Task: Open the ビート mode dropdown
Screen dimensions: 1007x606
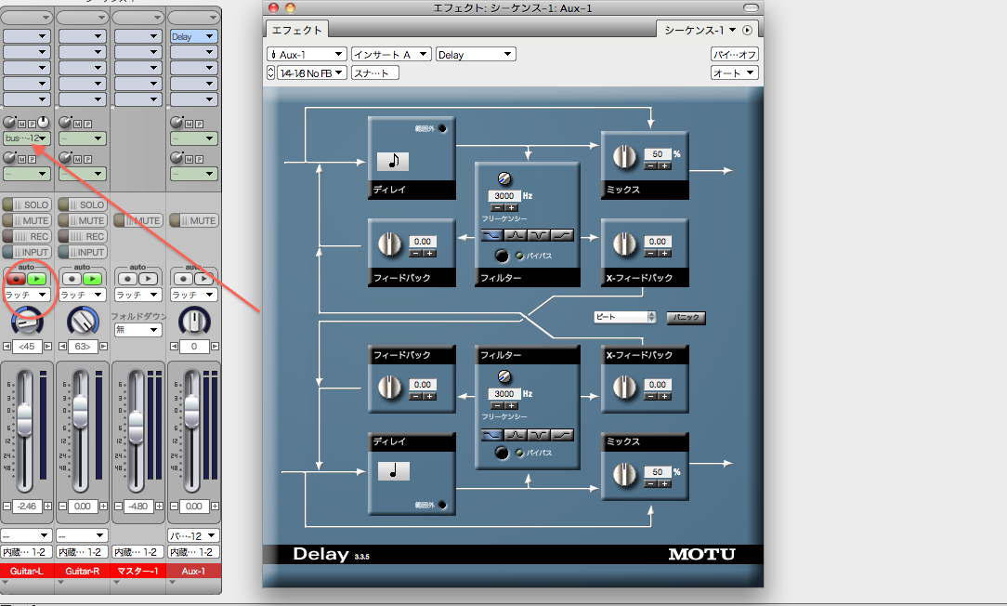Action: coord(624,317)
